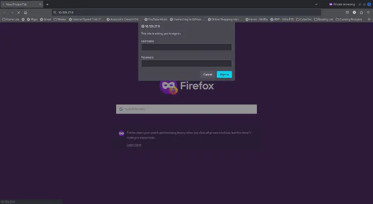Open the YouTube Music bookmark
This screenshot has width=373, height=204.
coord(156,20)
